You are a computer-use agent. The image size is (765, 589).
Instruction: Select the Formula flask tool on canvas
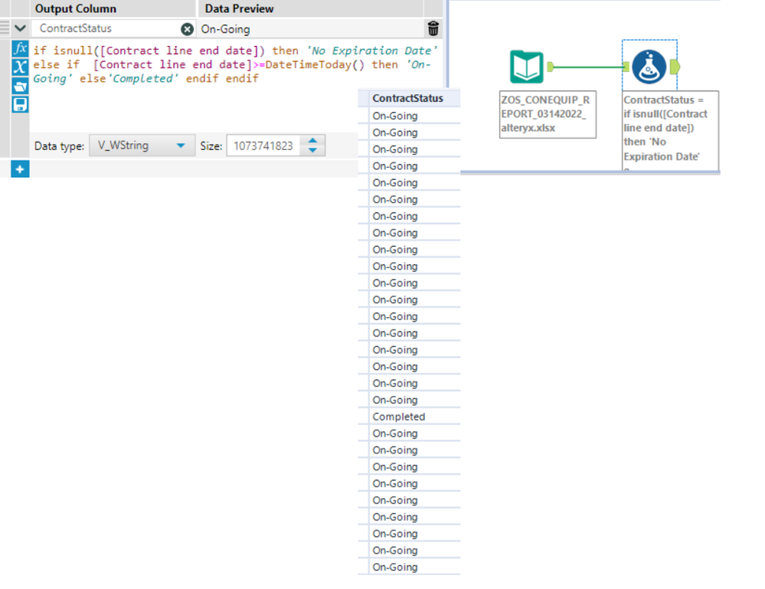point(649,67)
